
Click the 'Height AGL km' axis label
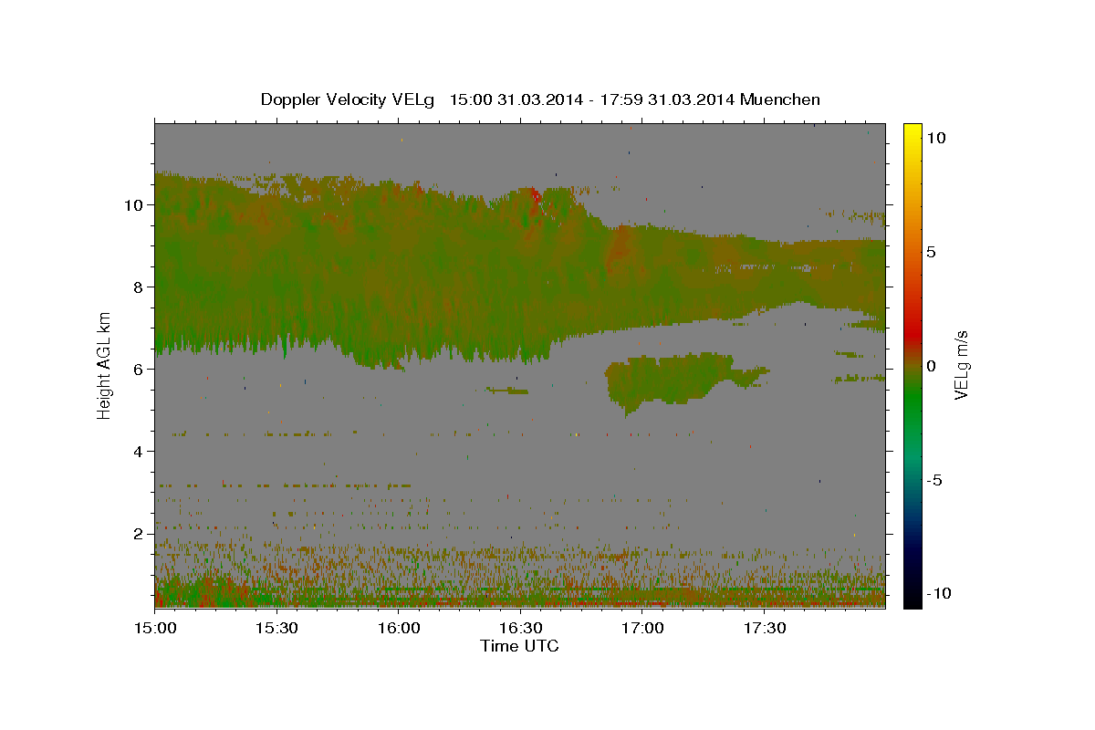coord(105,364)
